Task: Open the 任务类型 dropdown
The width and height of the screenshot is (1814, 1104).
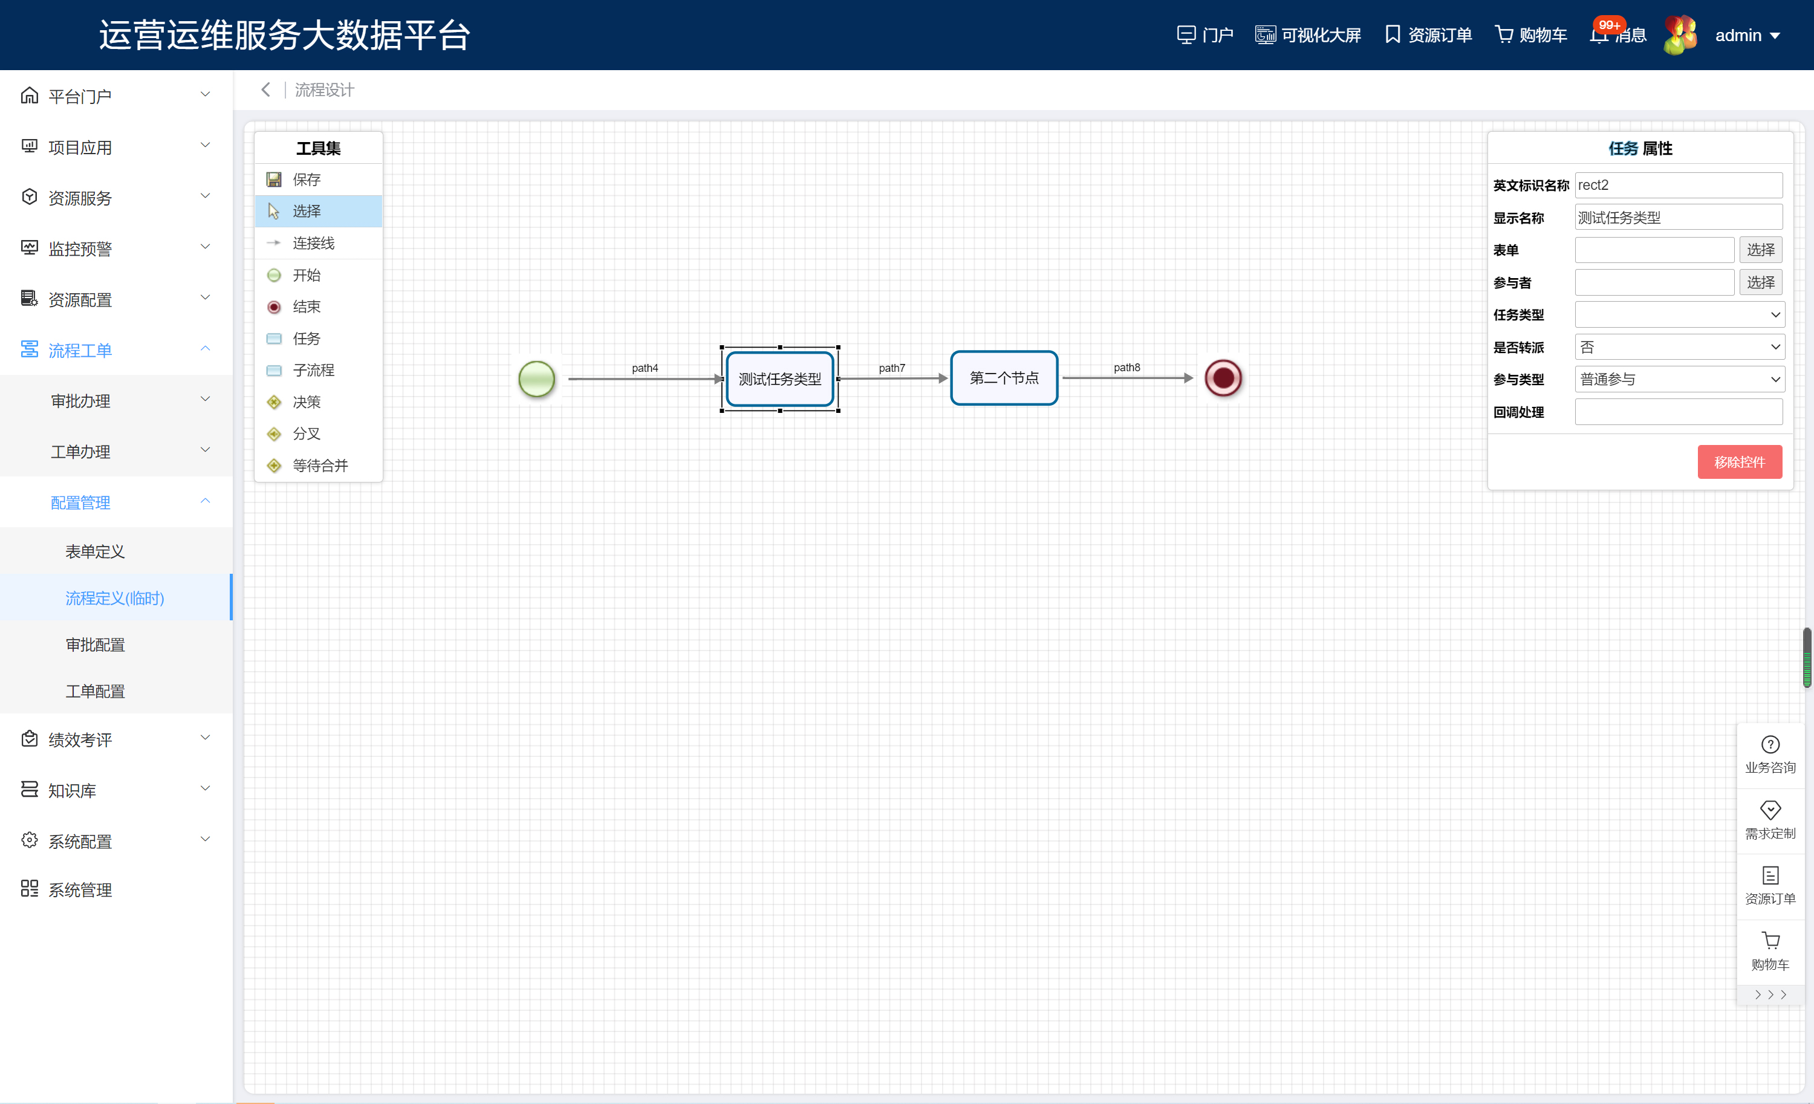Action: (1679, 315)
